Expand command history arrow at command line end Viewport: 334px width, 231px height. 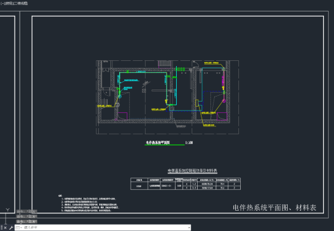[189, 228]
